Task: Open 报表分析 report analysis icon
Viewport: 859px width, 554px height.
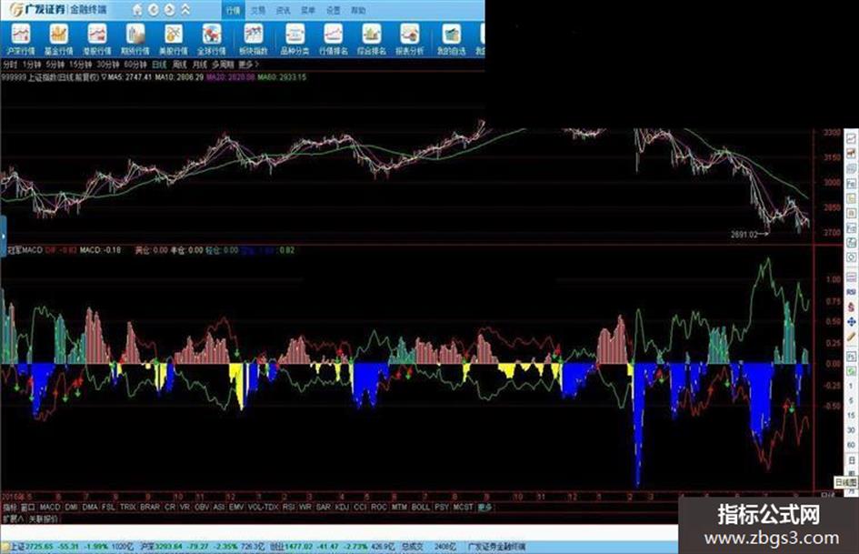Action: (410, 39)
